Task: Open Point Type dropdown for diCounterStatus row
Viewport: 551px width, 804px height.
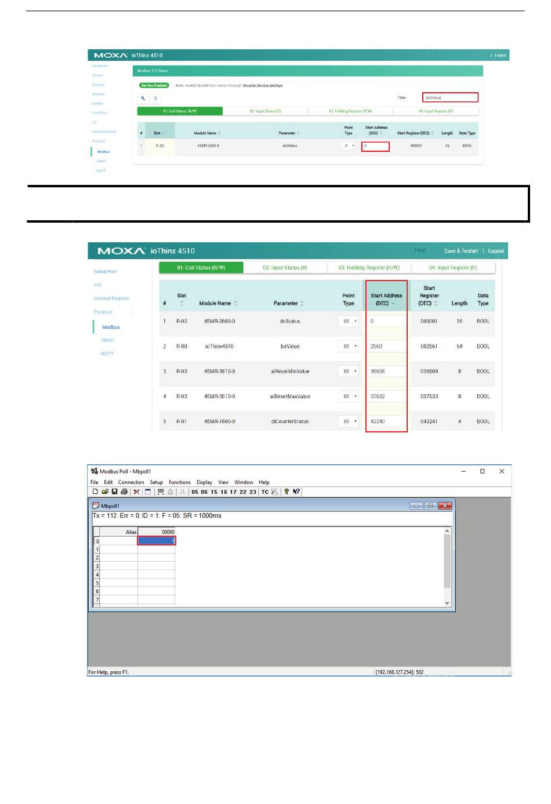Action: tap(349, 421)
